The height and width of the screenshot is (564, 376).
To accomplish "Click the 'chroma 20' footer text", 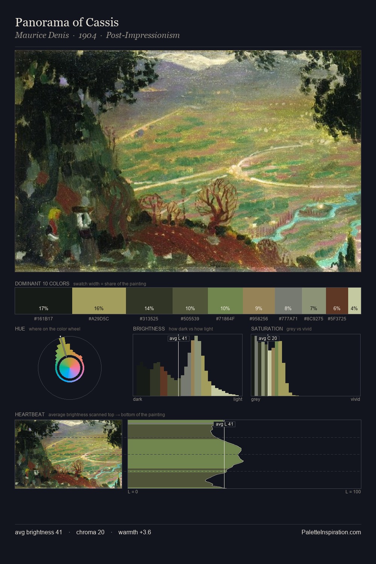I will click(x=90, y=532).
